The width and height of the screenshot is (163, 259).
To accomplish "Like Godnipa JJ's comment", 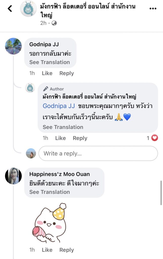I will tap(47, 73).
